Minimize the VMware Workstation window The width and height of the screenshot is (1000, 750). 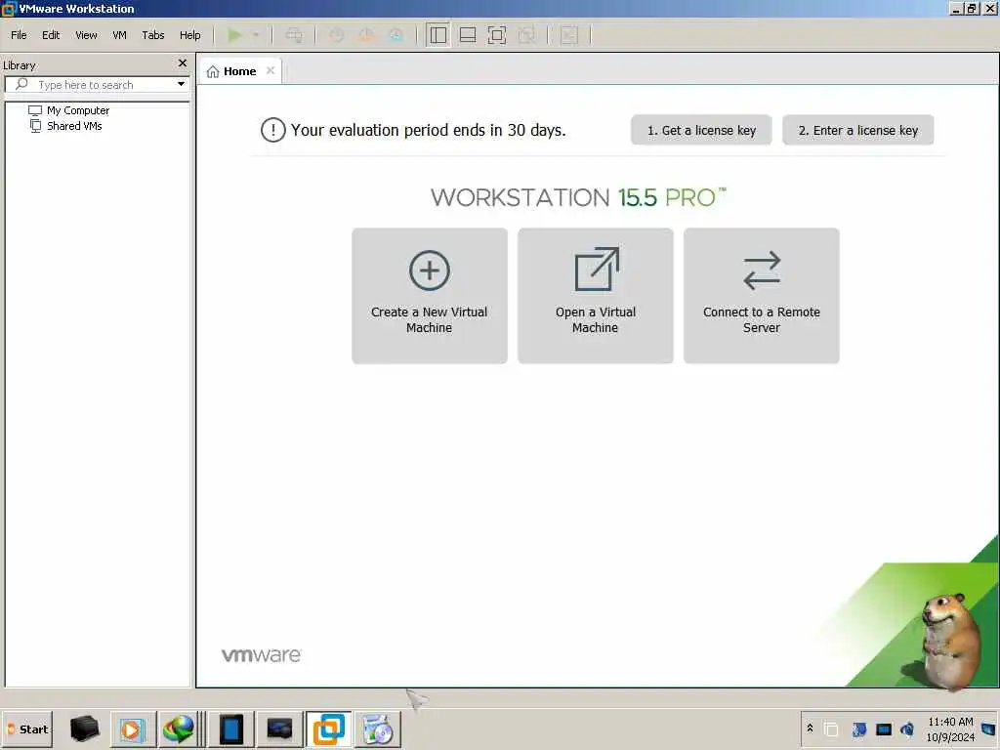(x=957, y=8)
